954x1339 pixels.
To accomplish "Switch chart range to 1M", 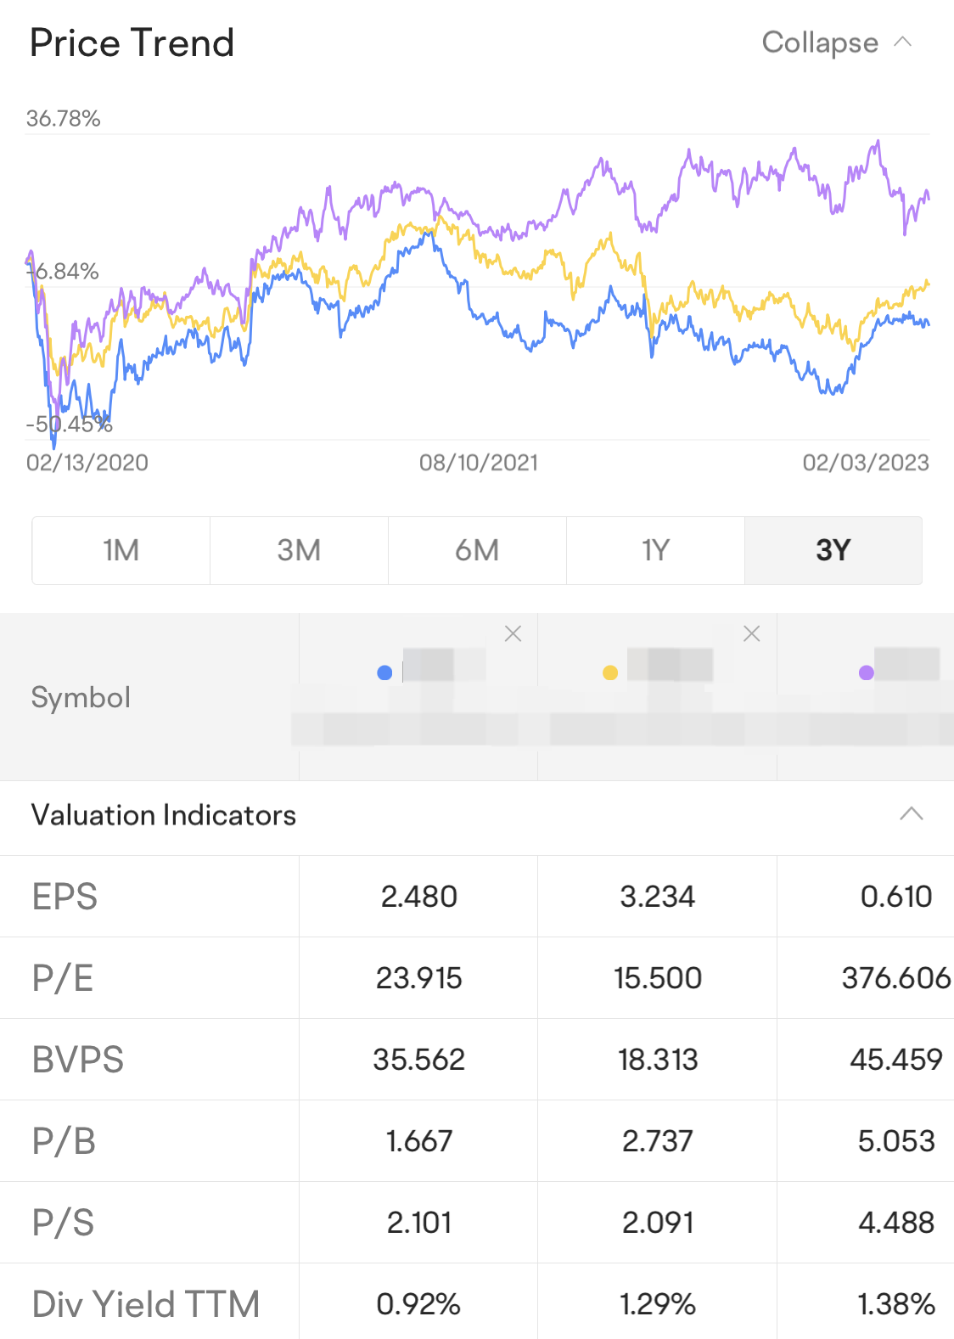I will pyautogui.click(x=121, y=550).
